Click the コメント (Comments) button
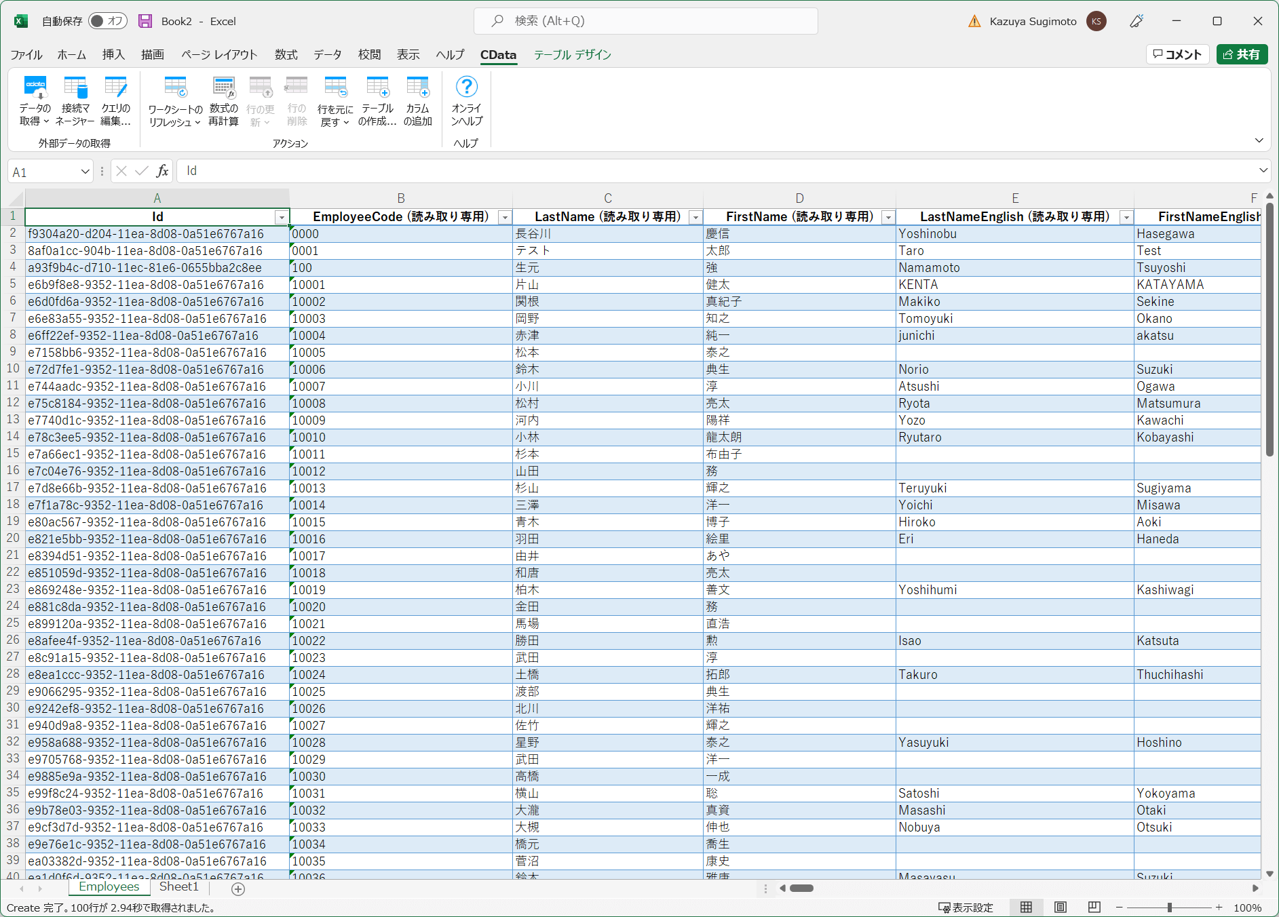This screenshot has width=1279, height=917. point(1177,54)
